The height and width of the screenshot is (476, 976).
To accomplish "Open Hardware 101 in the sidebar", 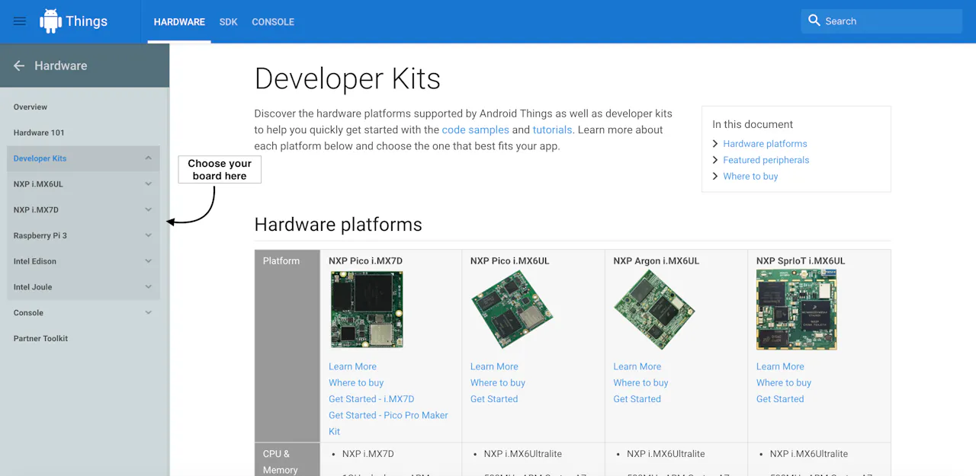I will 39,133.
